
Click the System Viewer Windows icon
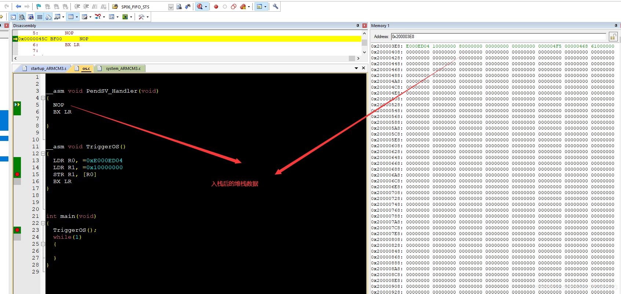pyautogui.click(x=125, y=17)
